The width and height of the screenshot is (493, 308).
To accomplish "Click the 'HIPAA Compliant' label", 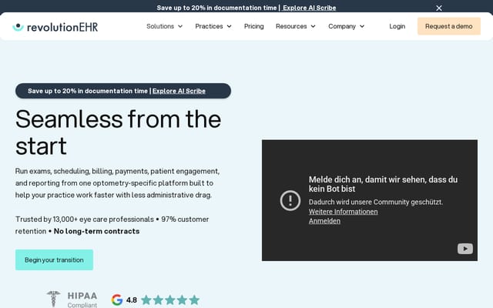I will point(82,300).
